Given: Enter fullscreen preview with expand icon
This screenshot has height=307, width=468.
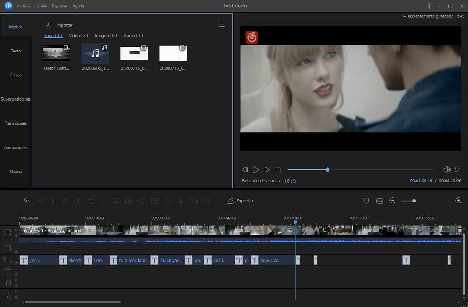Looking at the screenshot, I should click(x=459, y=170).
